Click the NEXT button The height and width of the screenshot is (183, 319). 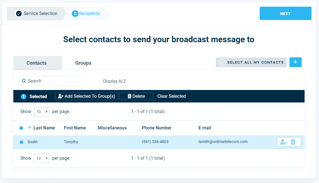point(285,13)
